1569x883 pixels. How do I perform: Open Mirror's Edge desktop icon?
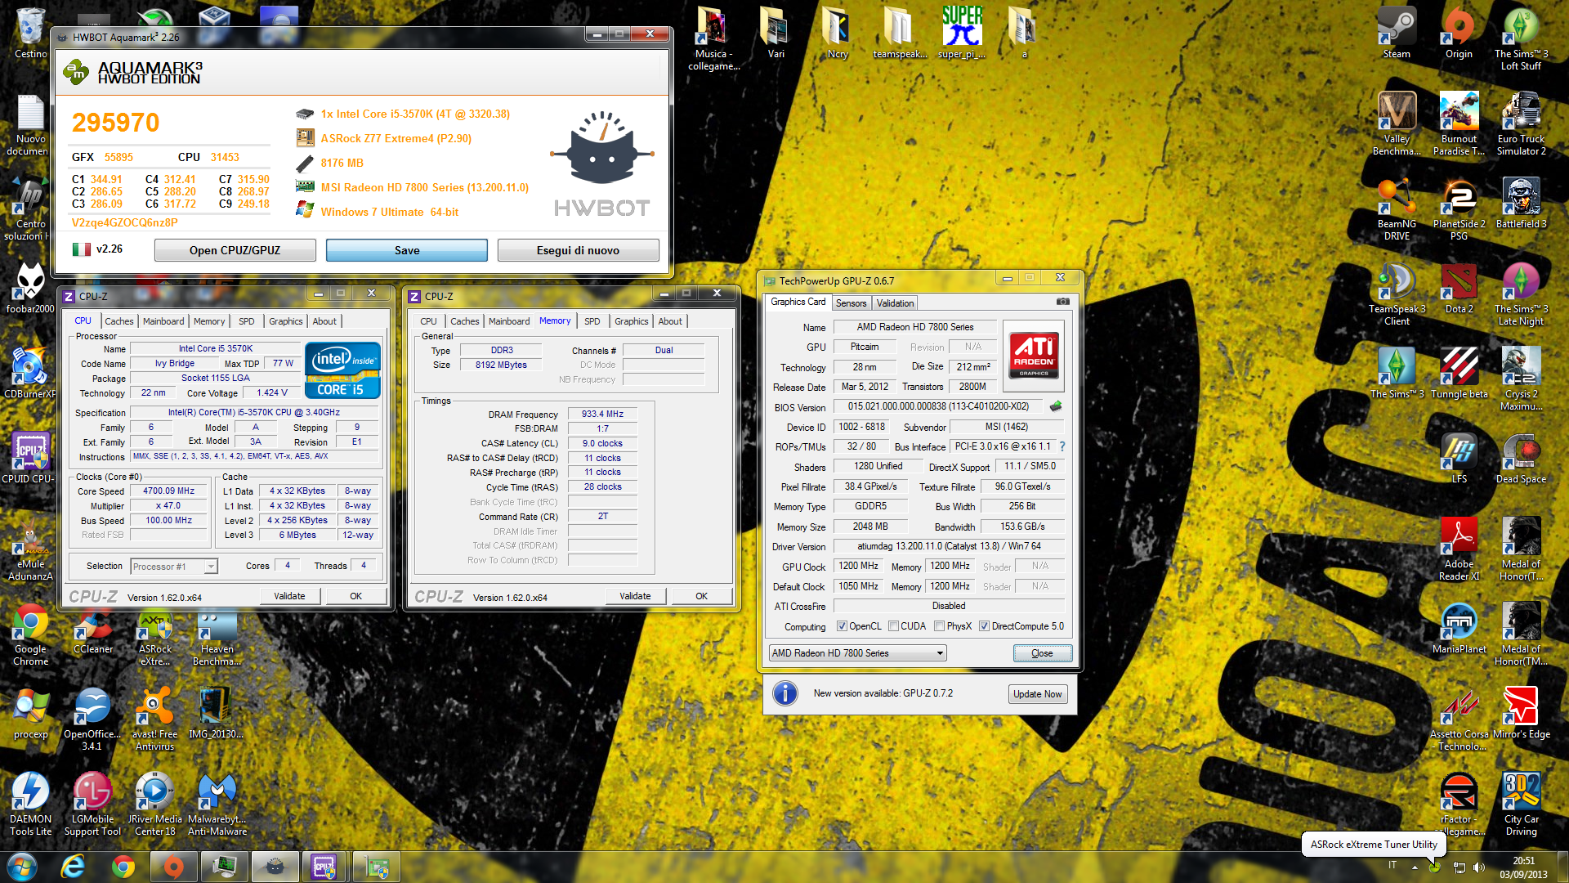click(x=1521, y=713)
